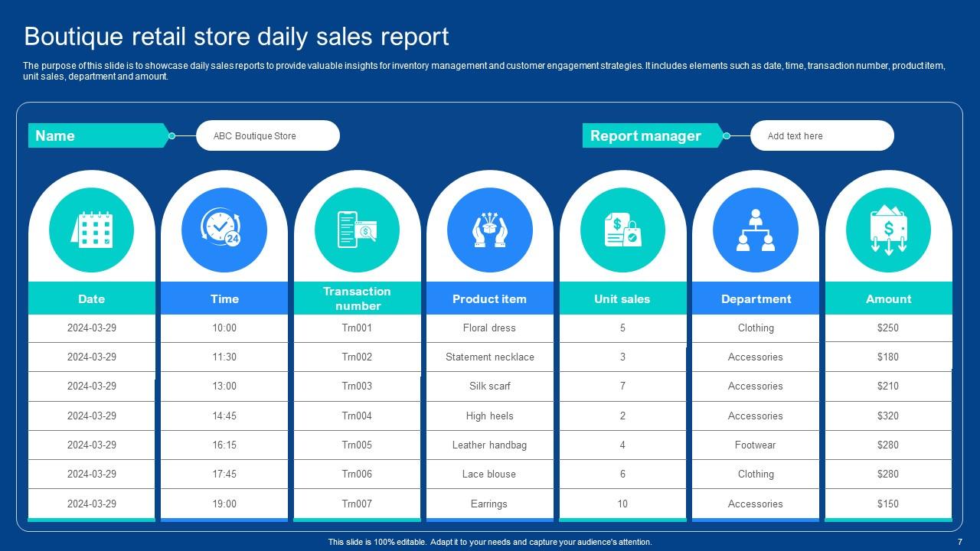
Task: Click the 'This slide is 100% editable' footer text
Action: tap(490, 542)
